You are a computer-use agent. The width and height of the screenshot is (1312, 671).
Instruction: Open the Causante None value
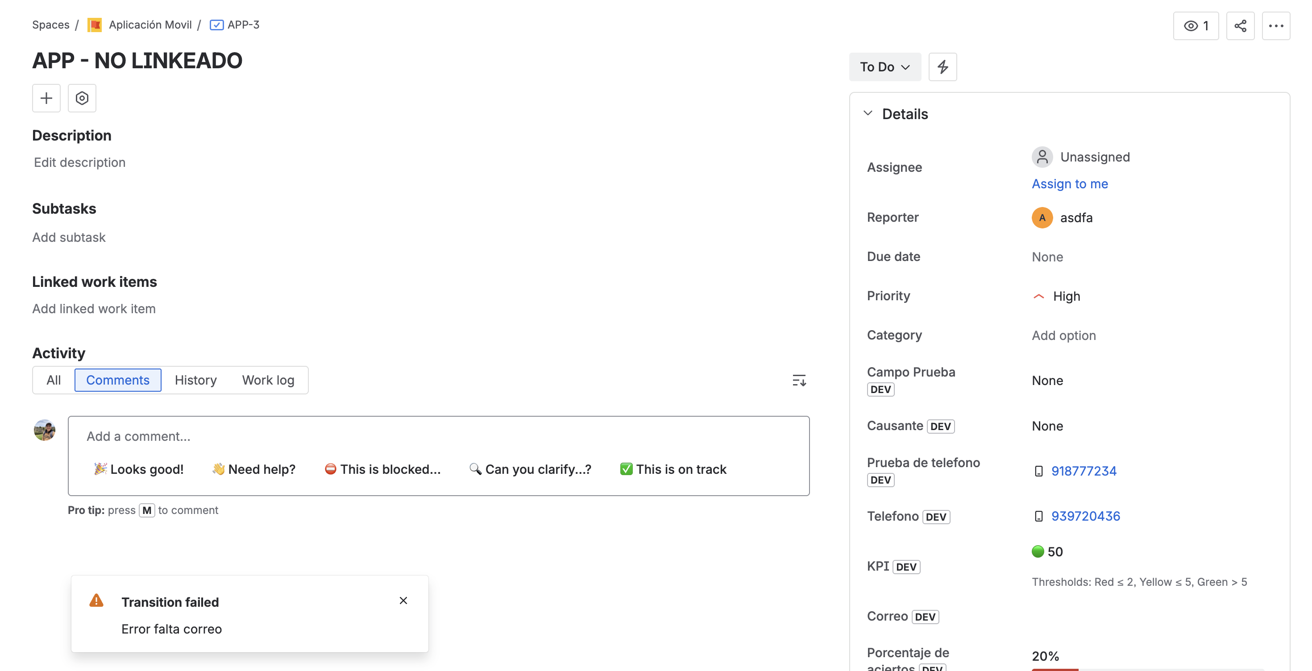click(x=1047, y=426)
